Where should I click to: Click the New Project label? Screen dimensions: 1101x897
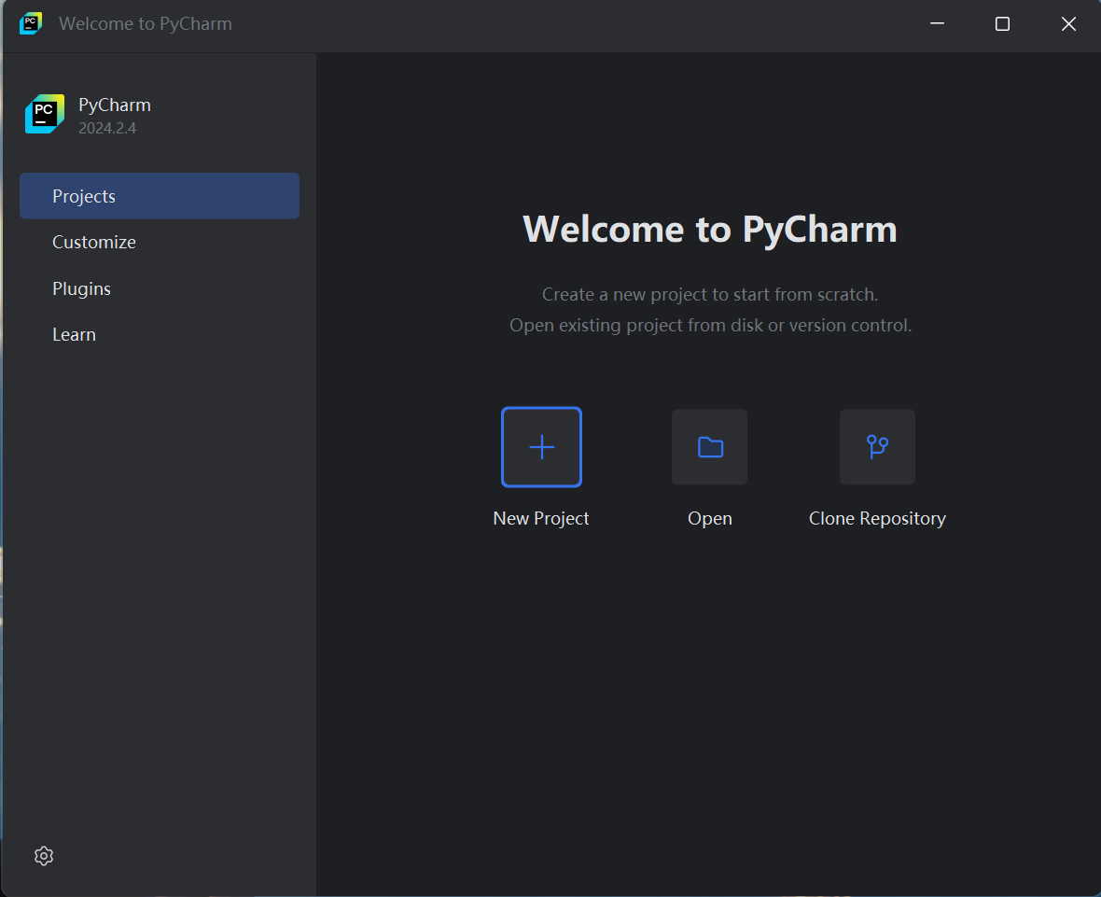click(x=541, y=518)
